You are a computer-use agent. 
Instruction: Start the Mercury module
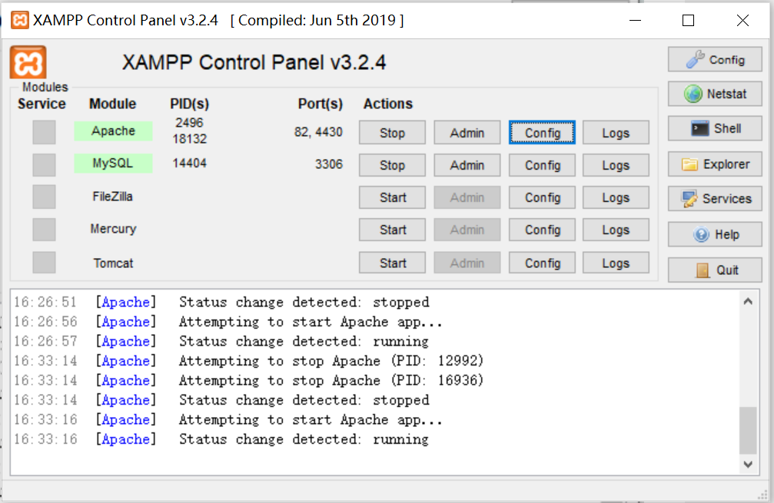click(x=392, y=230)
